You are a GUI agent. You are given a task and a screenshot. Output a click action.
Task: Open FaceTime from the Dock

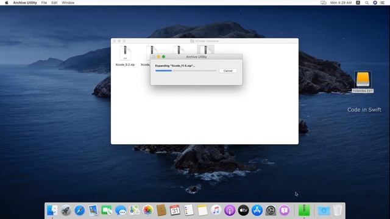coord(107,210)
